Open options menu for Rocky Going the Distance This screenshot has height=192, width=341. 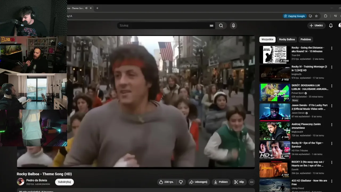pyautogui.click(x=332, y=48)
